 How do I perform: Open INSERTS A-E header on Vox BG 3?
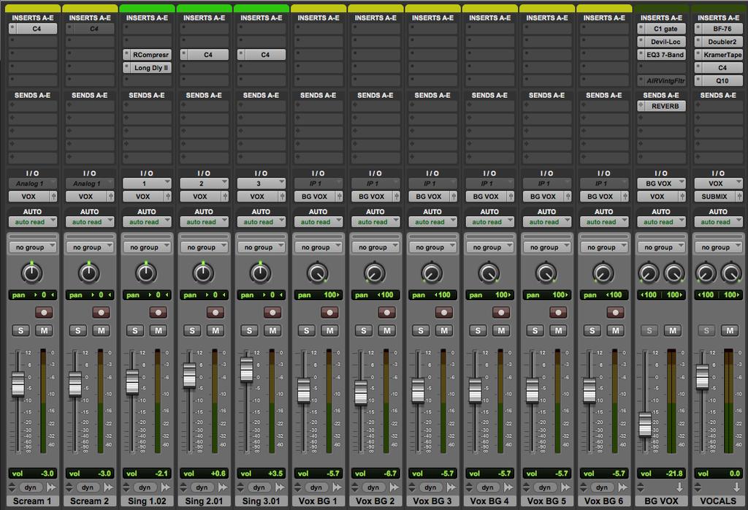[432, 18]
